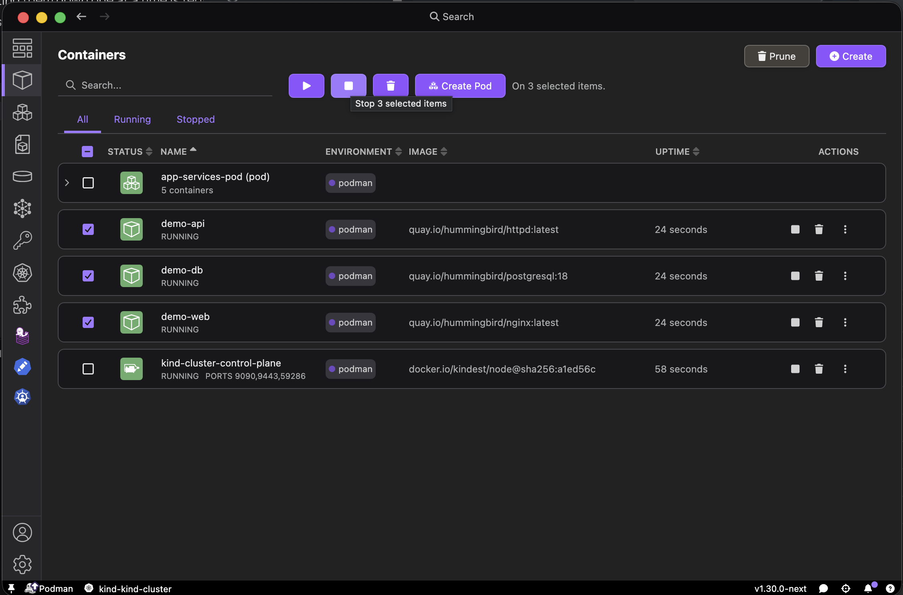This screenshot has width=903, height=595.
Task: Open more actions for demo-api
Action: 845,229
